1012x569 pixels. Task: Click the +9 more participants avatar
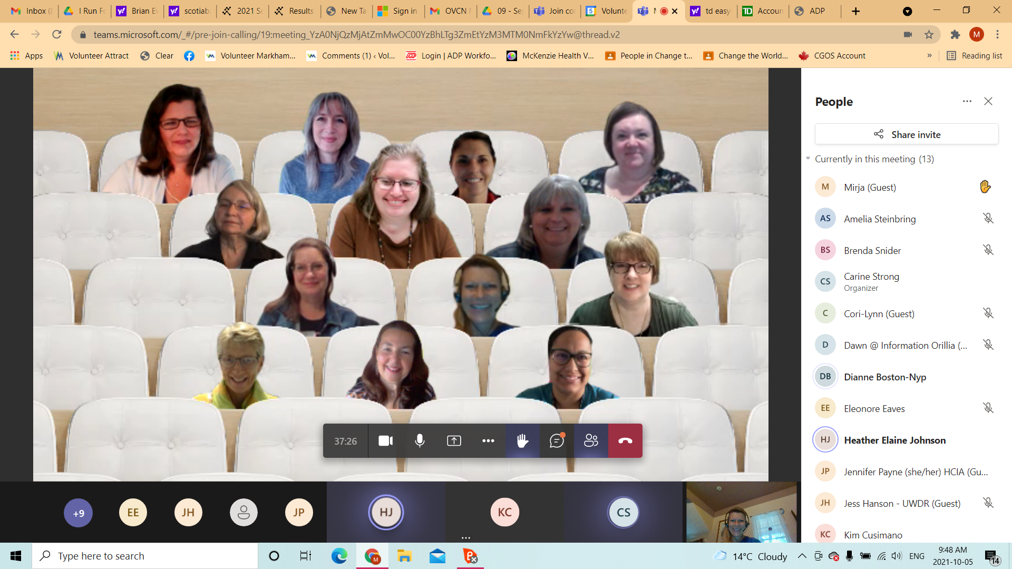click(x=78, y=513)
